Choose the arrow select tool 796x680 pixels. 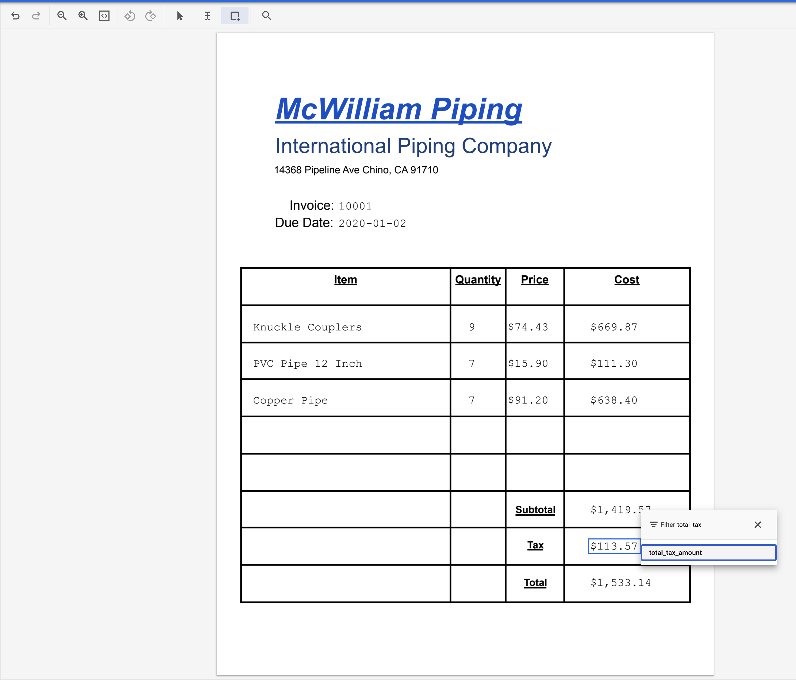tap(180, 16)
